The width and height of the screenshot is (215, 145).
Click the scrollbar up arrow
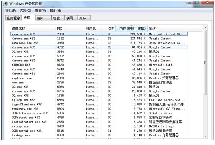(205, 28)
